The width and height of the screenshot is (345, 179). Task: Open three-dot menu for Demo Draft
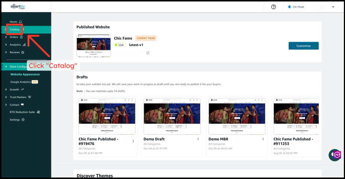(x=198, y=139)
